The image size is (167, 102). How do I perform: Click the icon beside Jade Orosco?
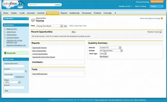point(5,32)
